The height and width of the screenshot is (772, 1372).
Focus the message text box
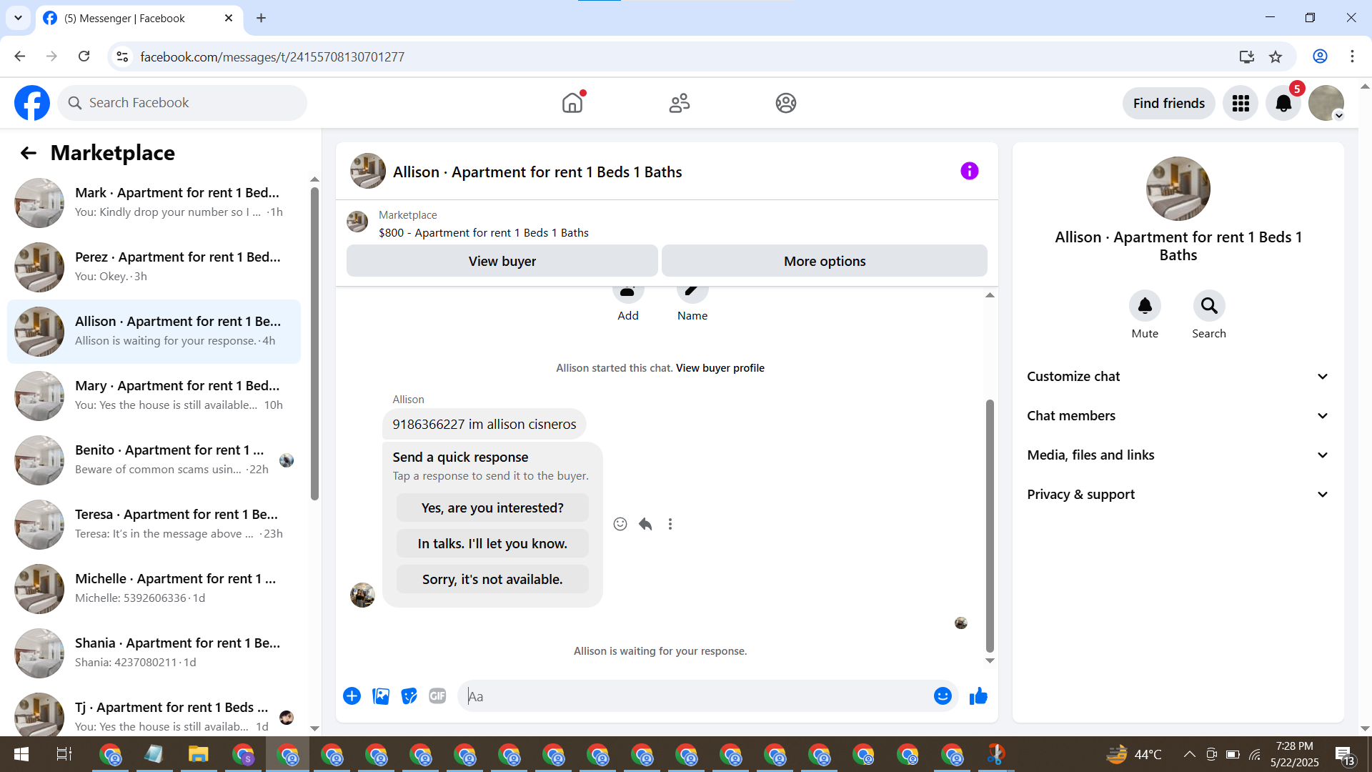pos(698,696)
